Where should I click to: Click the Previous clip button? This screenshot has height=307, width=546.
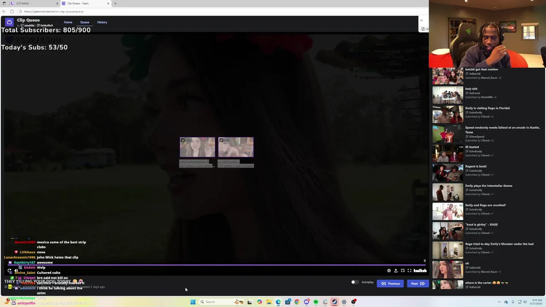coord(390,284)
